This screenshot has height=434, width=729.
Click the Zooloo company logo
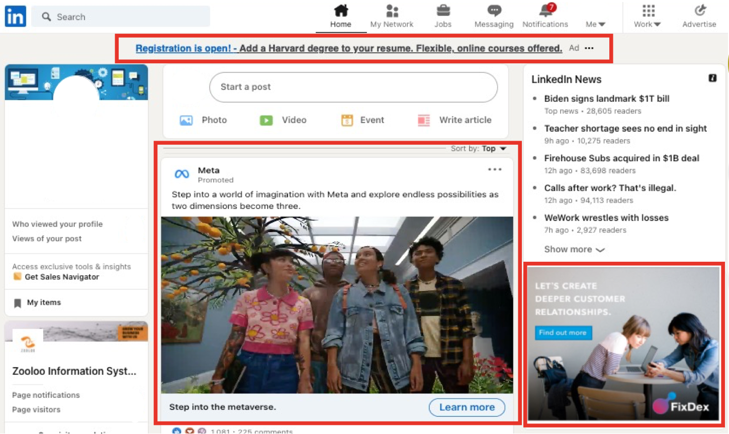pyautogui.click(x=28, y=344)
